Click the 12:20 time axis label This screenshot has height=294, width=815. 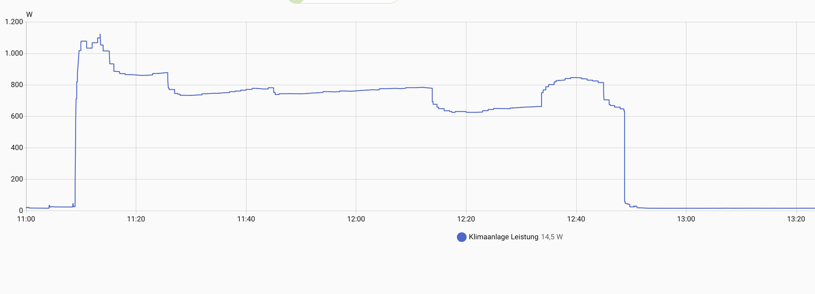click(466, 219)
